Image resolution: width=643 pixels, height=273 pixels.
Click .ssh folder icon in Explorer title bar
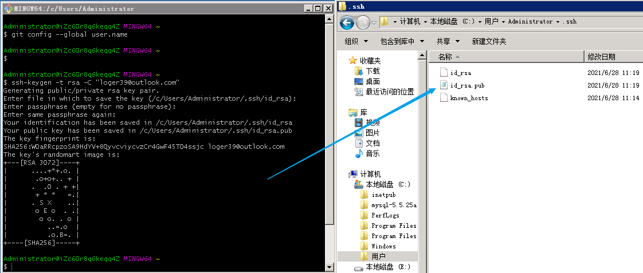[x=342, y=6]
